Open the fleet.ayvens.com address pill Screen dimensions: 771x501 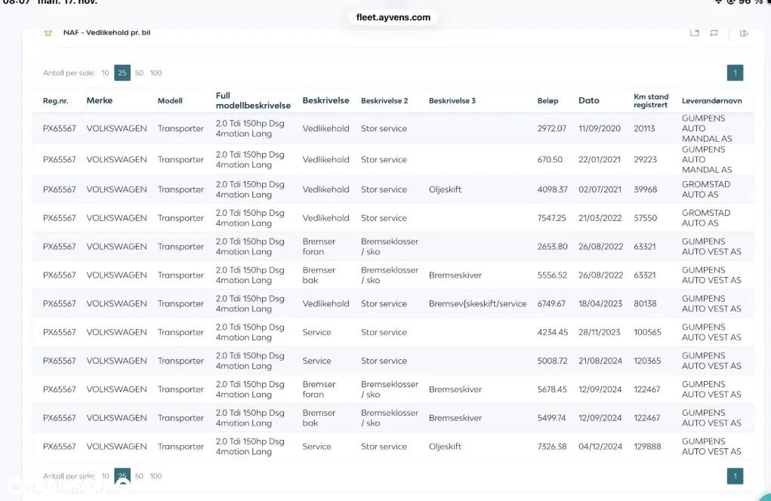coord(393,17)
